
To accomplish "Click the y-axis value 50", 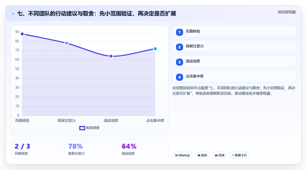I will (17, 69).
